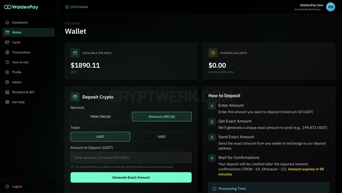Click the Resellers & API store icon
The image size is (342, 193).
point(7,92)
